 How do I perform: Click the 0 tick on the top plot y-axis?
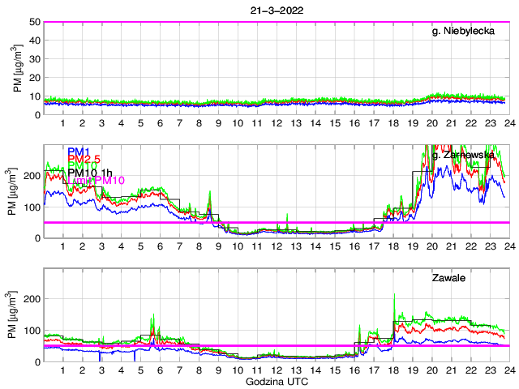[x=37, y=114]
